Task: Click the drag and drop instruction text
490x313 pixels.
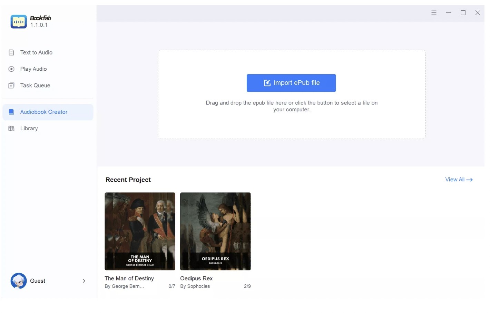Action: 292,106
